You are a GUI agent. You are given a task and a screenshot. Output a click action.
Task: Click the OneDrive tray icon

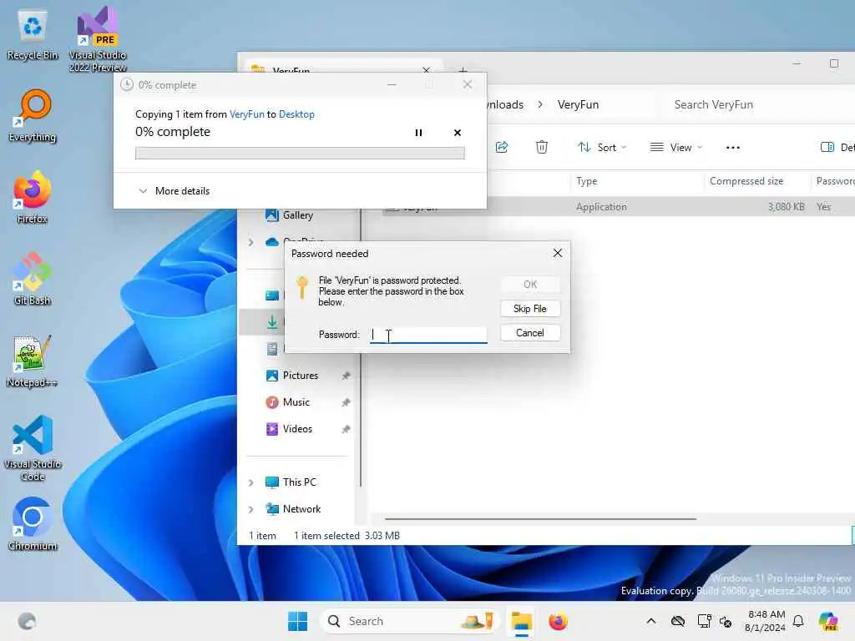(678, 621)
